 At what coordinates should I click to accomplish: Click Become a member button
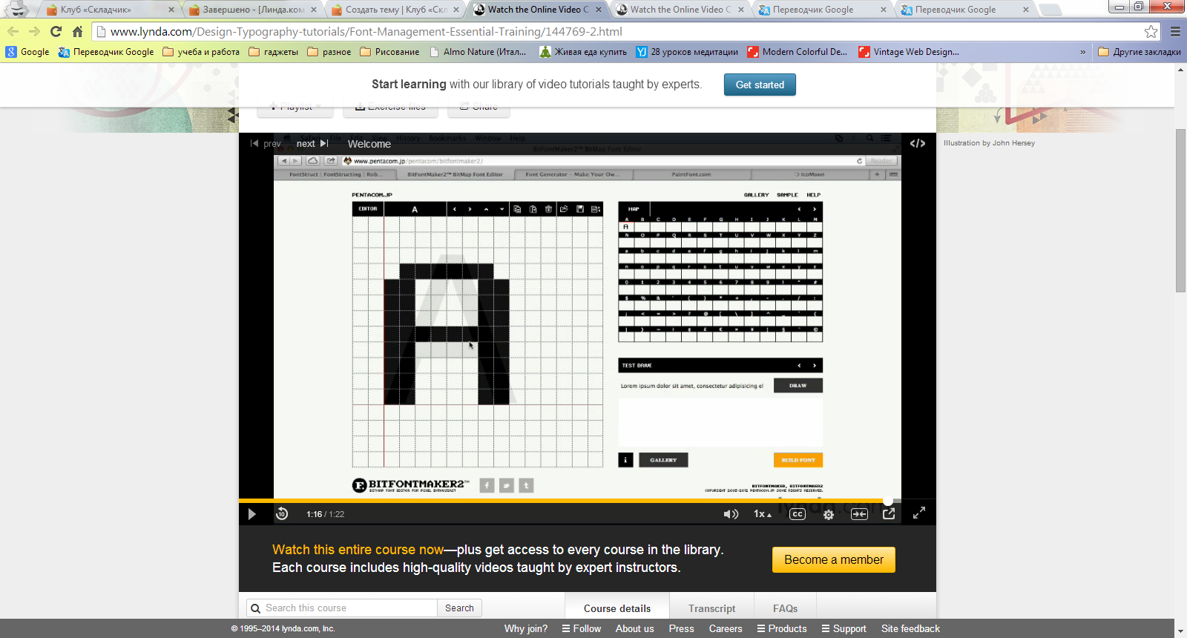point(834,559)
